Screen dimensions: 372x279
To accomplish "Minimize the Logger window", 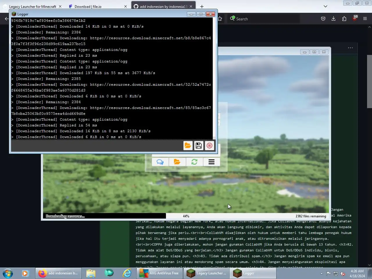I will [191, 14].
